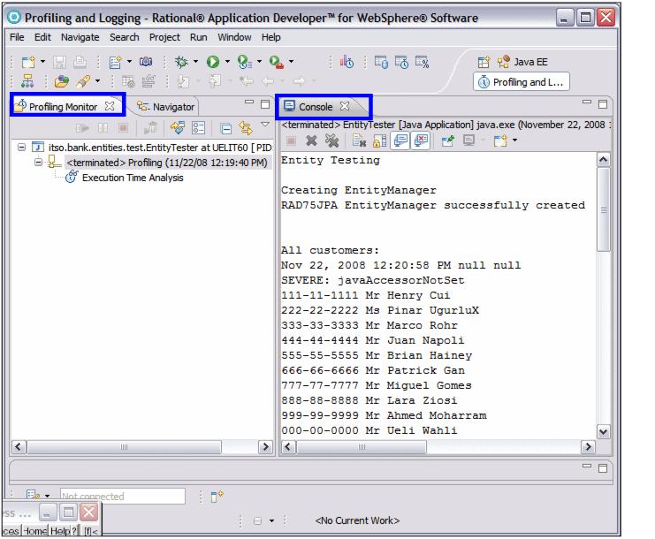Open the Profile launch dropdown arrow

click(259, 61)
